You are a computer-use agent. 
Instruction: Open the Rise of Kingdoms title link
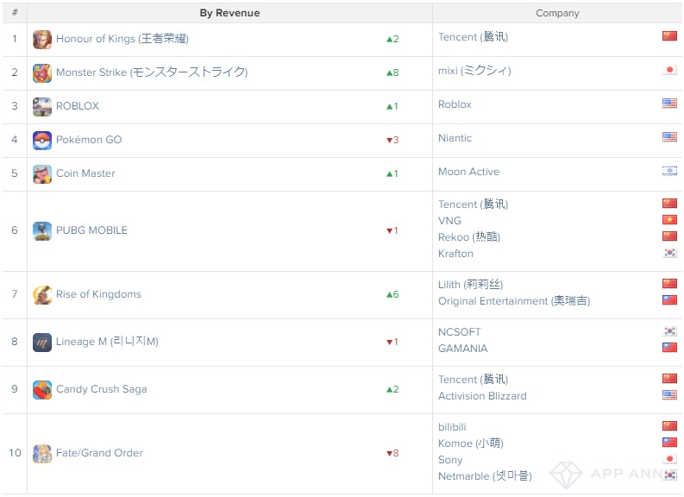(98, 294)
